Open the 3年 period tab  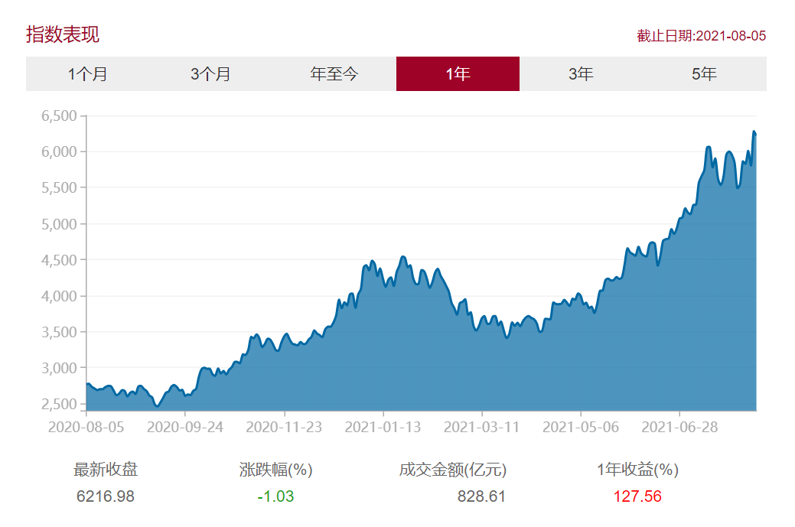click(581, 74)
